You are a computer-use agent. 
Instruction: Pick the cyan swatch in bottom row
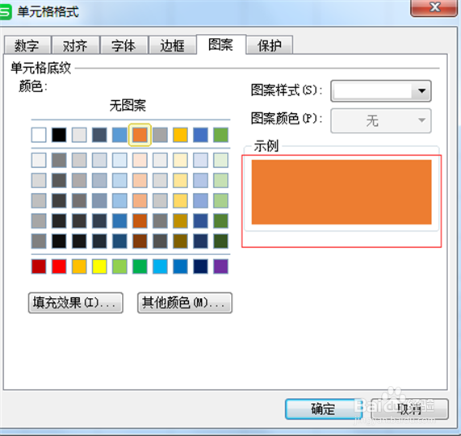tap(160, 266)
